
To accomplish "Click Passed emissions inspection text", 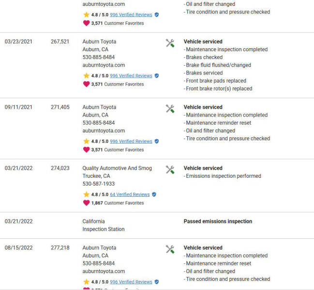I will pyautogui.click(x=218, y=221).
